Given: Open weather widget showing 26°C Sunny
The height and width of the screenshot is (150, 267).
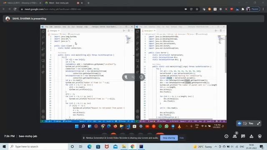Looking at the screenshot, I should click(203, 147).
